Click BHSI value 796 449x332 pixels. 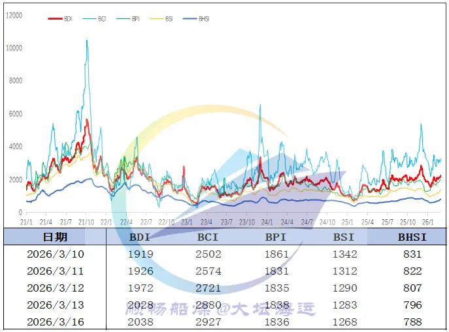(412, 305)
